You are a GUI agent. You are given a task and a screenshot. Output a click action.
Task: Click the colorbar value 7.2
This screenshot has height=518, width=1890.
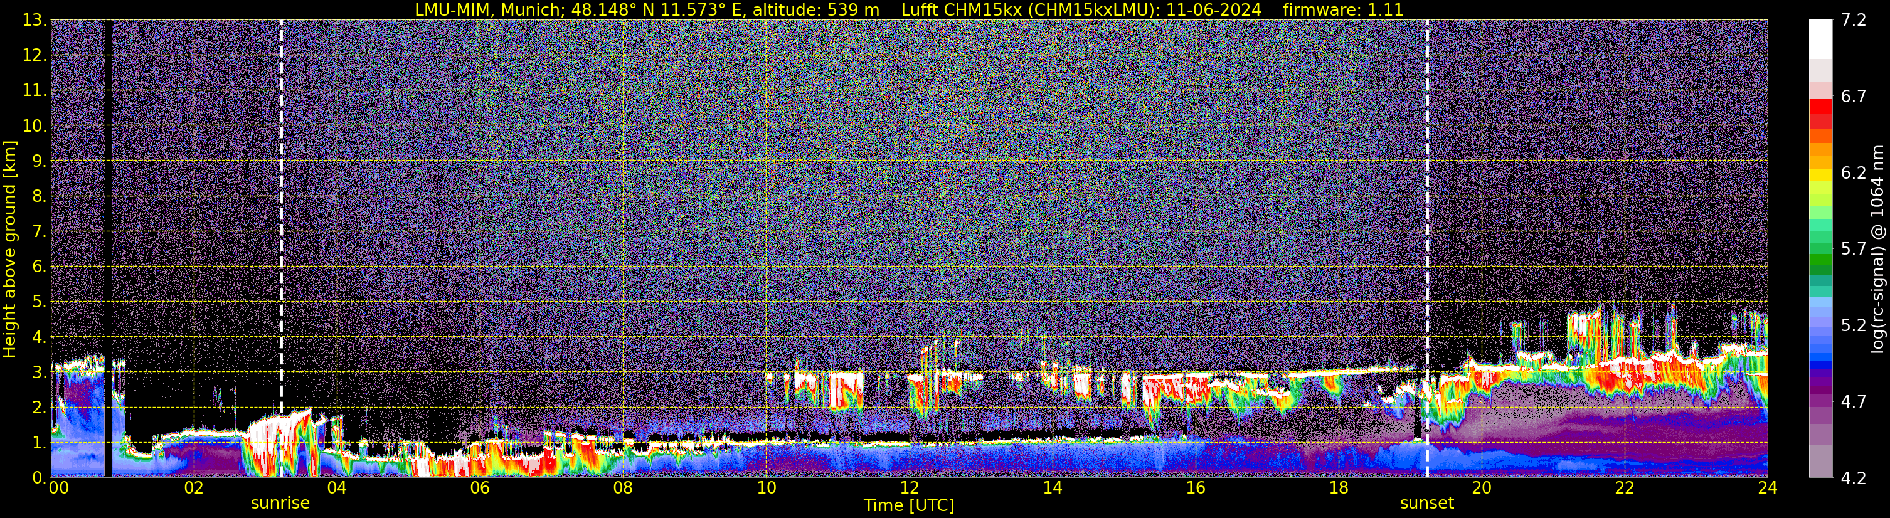1854,20
